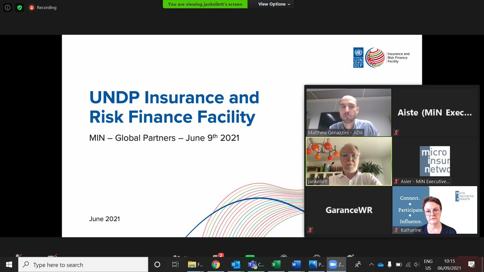Select jankellett's highlighted video tile
This screenshot has height=272, width=484.
click(x=348, y=161)
